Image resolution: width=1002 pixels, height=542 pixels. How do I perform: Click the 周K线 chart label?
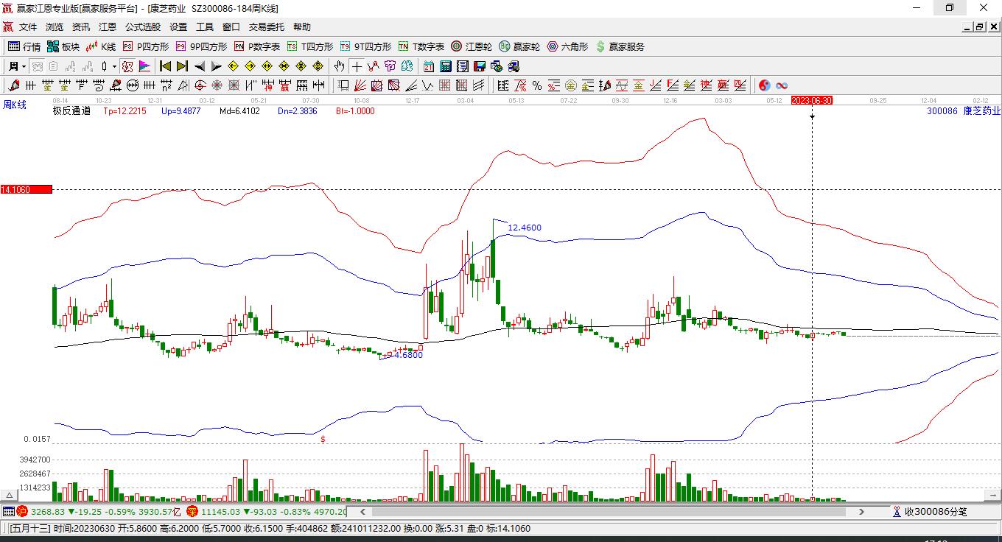15,105
